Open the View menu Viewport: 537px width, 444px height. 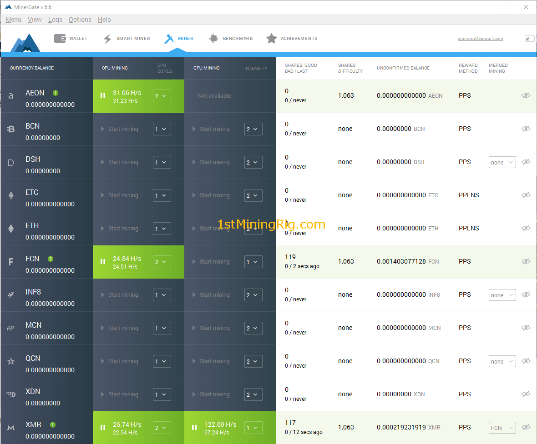[35, 20]
